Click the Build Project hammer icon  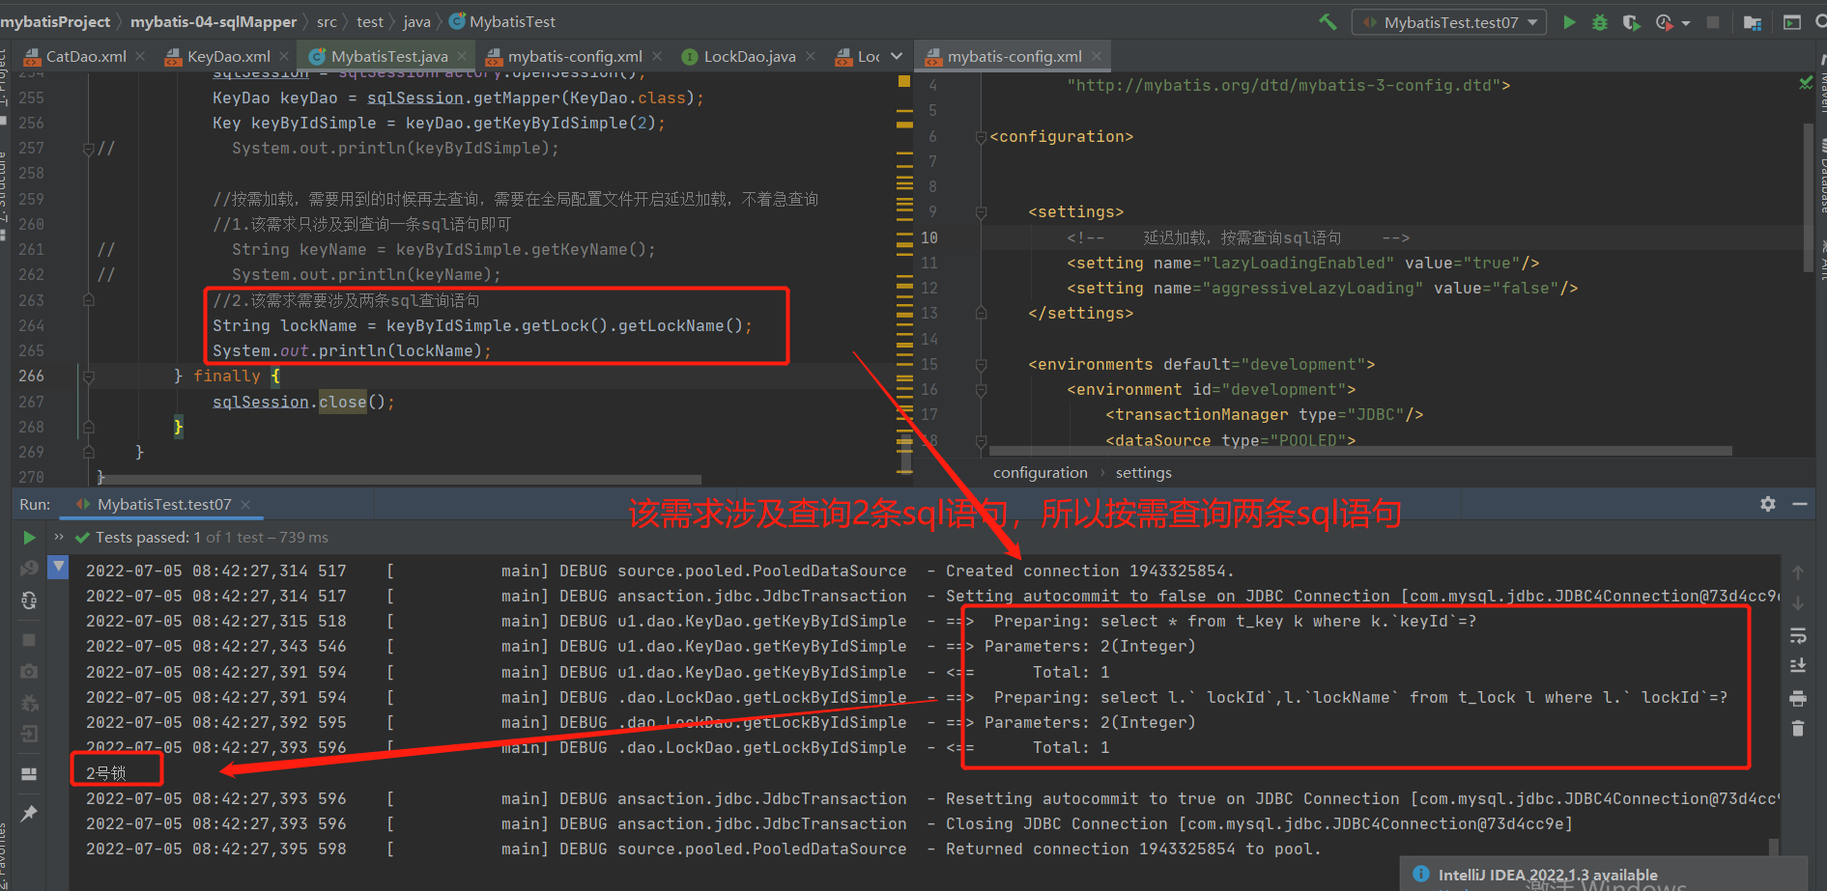pyautogui.click(x=1328, y=21)
